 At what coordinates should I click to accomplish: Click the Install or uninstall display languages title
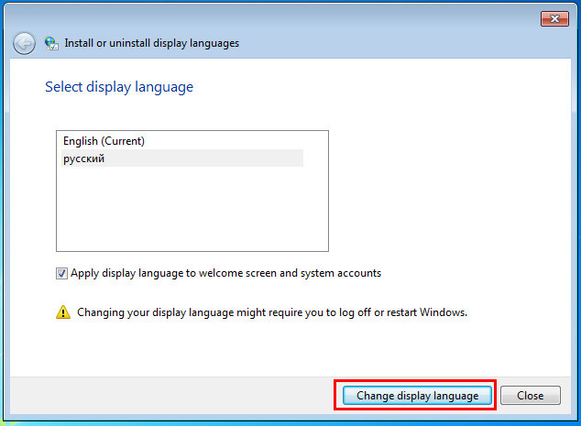point(151,43)
